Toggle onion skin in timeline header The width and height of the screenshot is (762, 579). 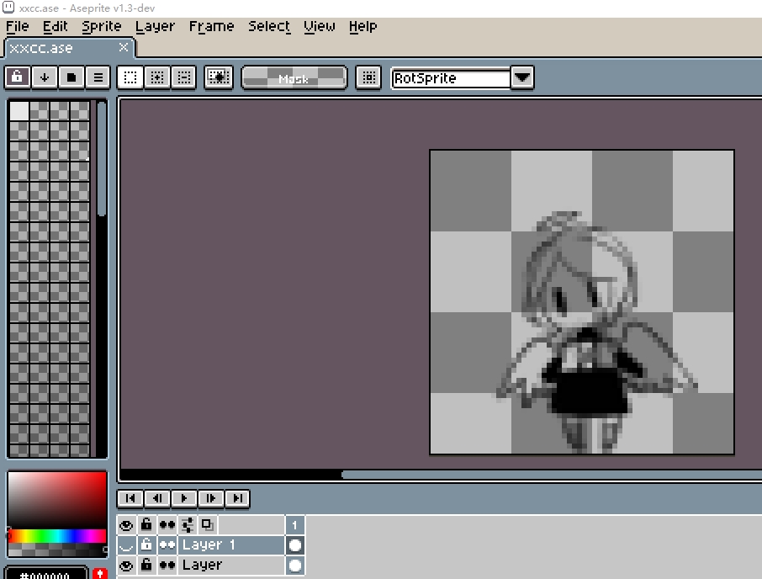(208, 525)
